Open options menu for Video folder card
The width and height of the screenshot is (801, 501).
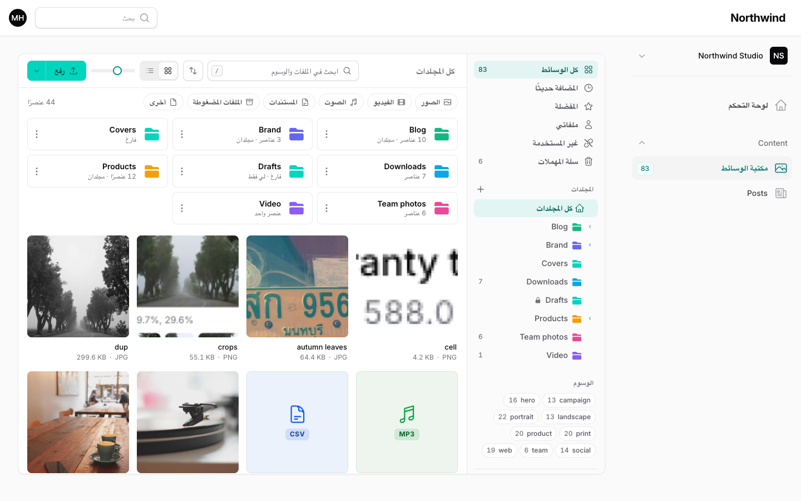[182, 208]
